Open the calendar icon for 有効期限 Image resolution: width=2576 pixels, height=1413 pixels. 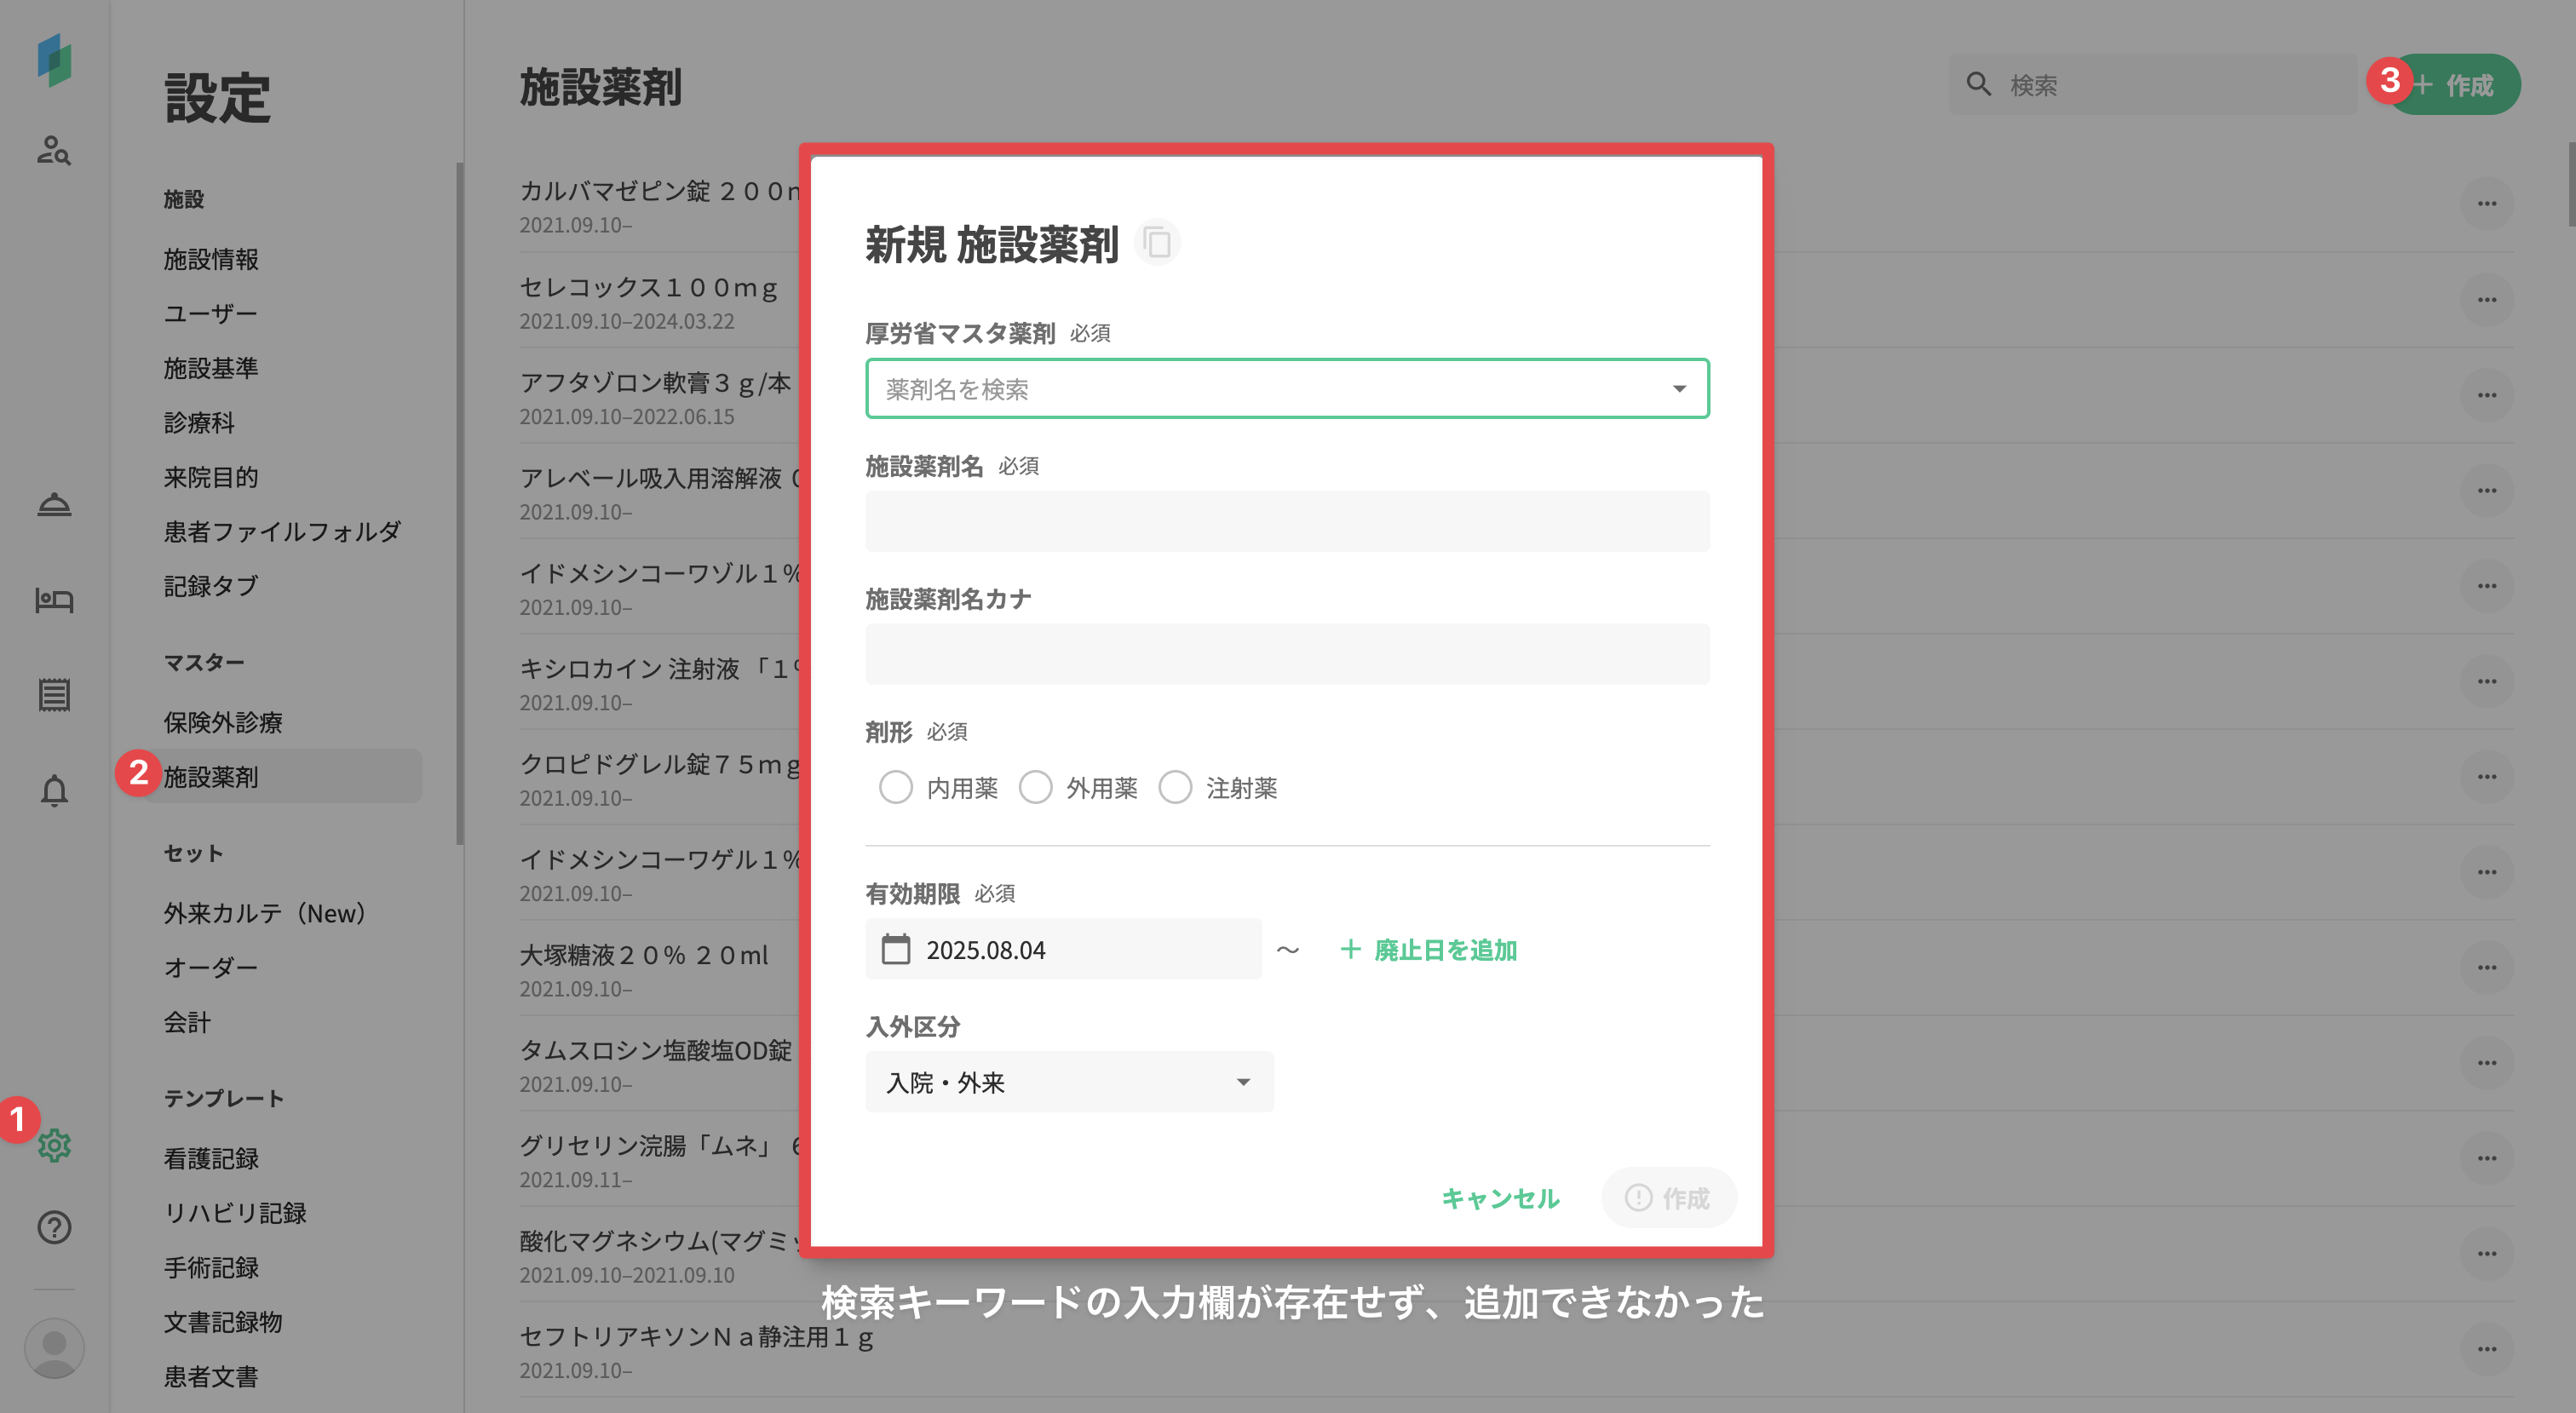[895, 949]
